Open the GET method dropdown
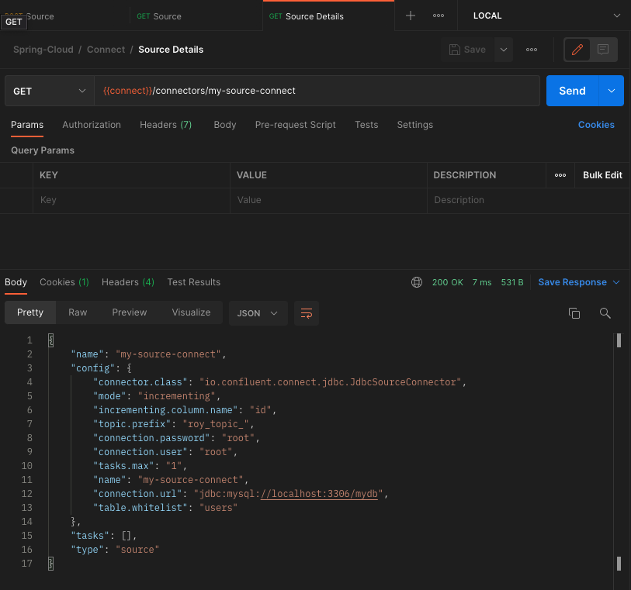Screen dimensions: 631x590 (x=49, y=91)
